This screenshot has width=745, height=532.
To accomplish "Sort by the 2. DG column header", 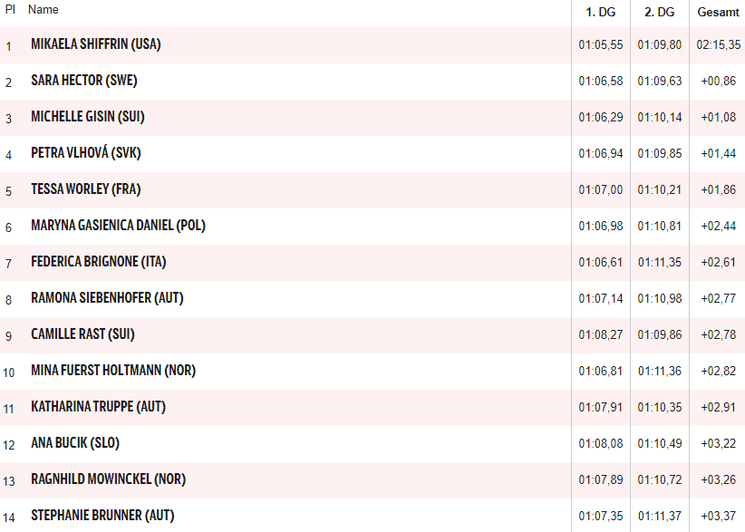I will pos(659,12).
